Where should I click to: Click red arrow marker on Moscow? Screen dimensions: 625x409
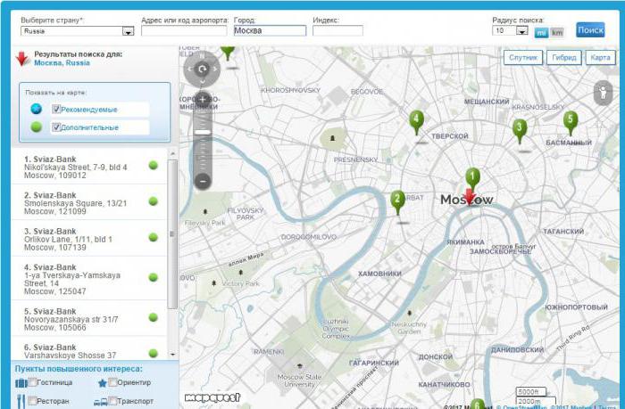470,197
